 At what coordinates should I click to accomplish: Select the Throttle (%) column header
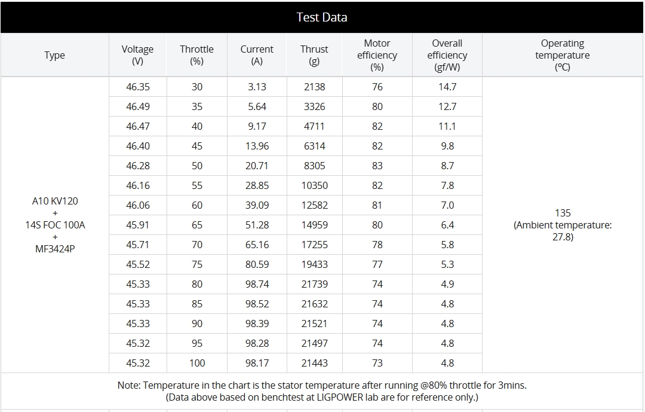196,55
